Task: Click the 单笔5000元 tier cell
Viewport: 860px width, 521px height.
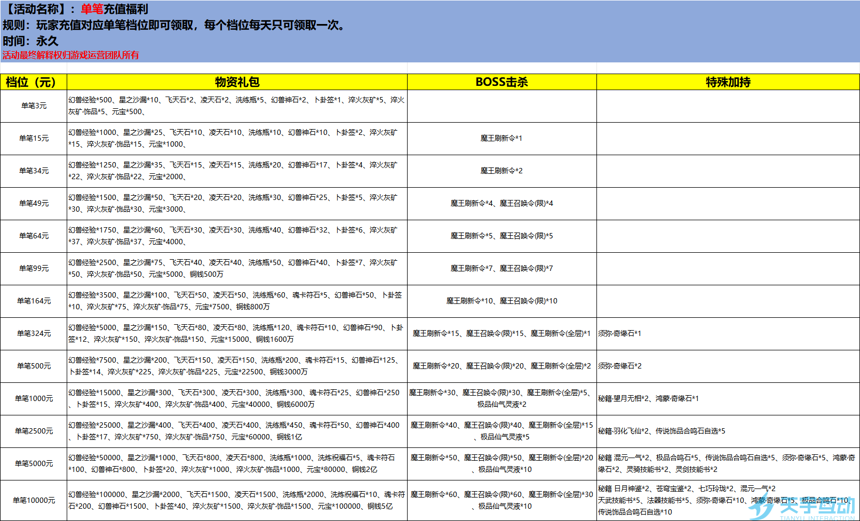Action: point(34,464)
